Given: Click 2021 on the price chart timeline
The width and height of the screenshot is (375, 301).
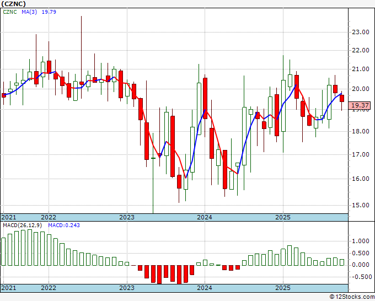Looking at the screenshot, I should (9, 217).
